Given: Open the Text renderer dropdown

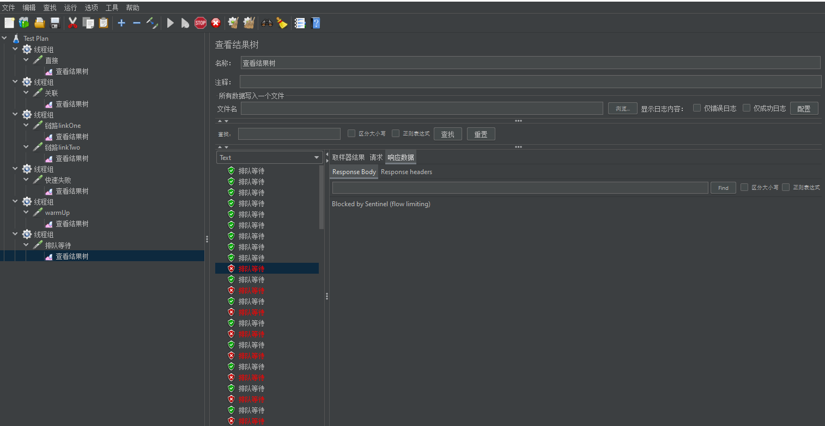Looking at the screenshot, I should (x=270, y=158).
